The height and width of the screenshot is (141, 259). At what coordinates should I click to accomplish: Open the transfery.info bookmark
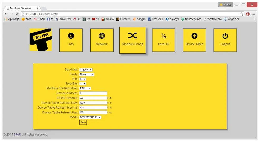pyautogui.click(x=191, y=19)
